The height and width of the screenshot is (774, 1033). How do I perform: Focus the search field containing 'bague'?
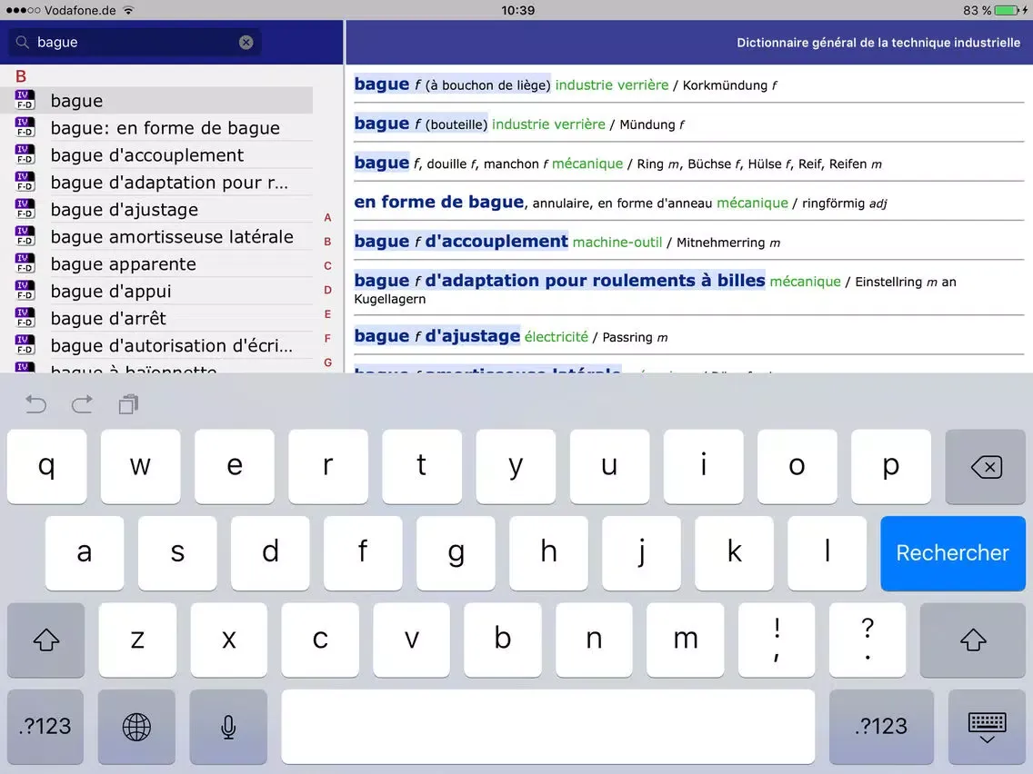tap(135, 42)
